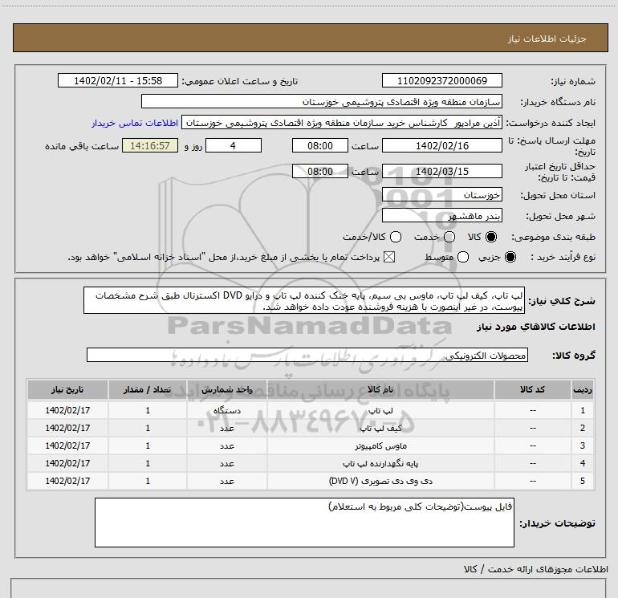The width and height of the screenshot is (618, 598).
Task: Click the unit عدد in کیف لپ تاپ row
Action: tap(227, 428)
